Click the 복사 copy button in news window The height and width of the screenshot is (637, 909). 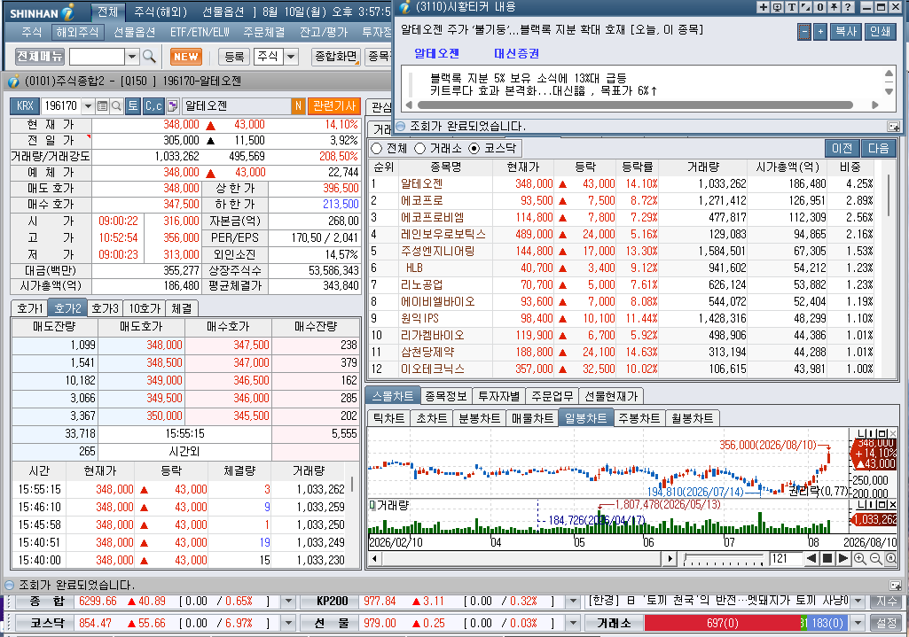tap(846, 32)
